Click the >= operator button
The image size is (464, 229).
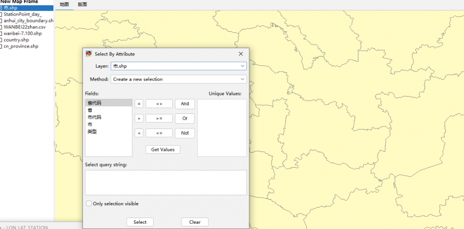159,119
